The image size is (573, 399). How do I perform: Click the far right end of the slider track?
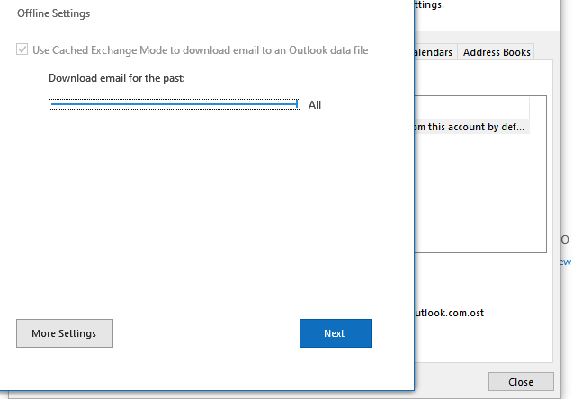click(x=296, y=105)
